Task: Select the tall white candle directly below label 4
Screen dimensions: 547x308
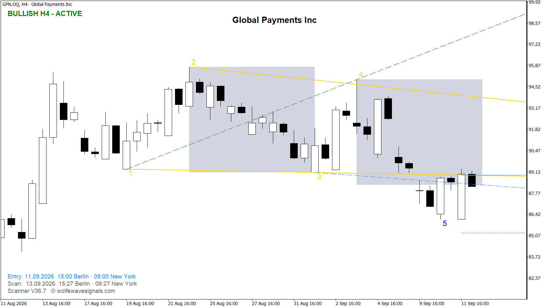Action: pyautogui.click(x=378, y=127)
